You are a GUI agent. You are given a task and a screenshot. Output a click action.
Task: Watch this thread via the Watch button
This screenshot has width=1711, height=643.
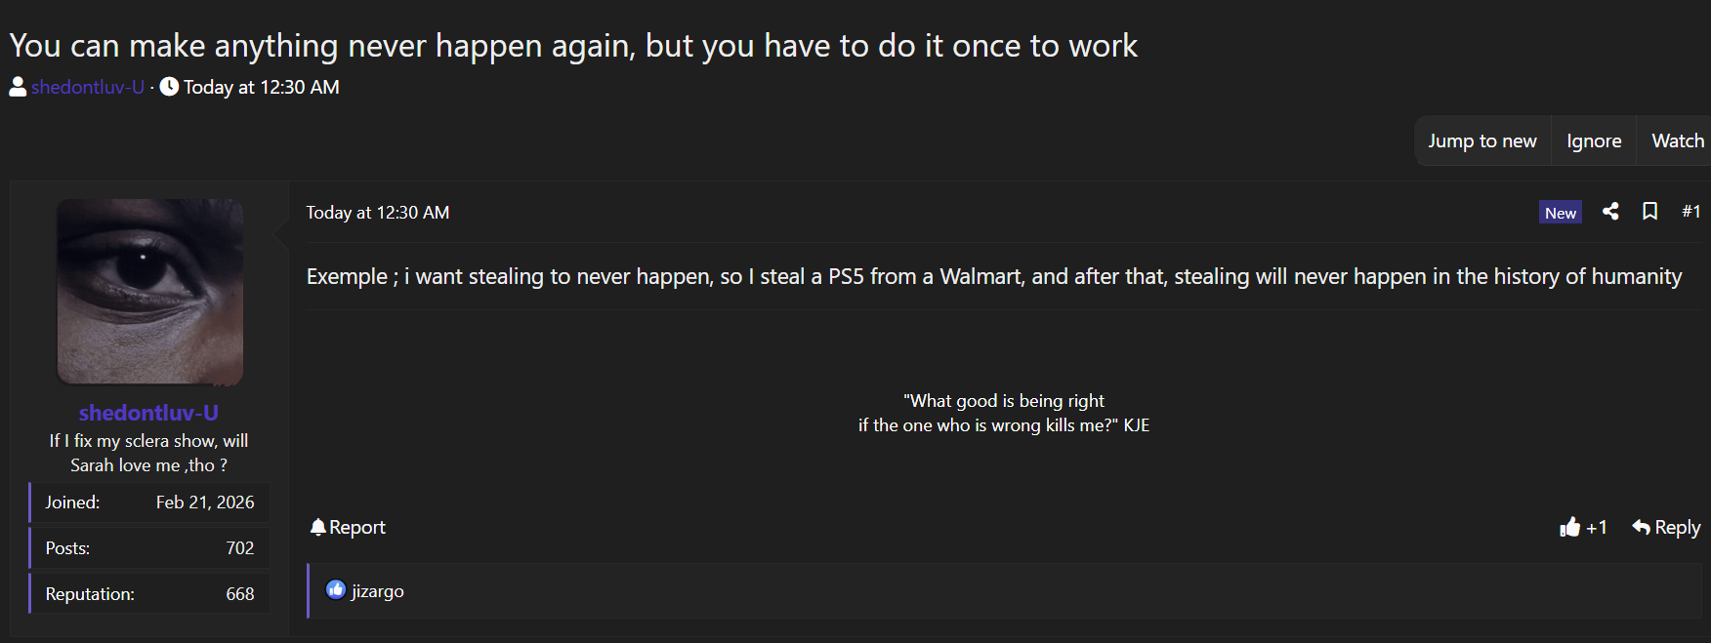1677,141
